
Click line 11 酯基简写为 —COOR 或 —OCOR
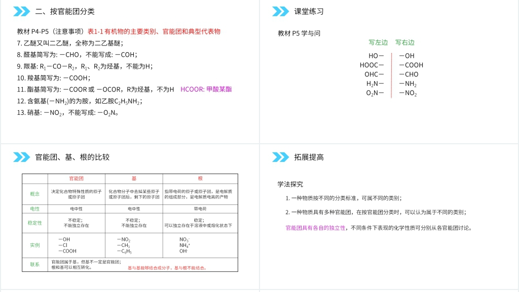(x=95, y=90)
